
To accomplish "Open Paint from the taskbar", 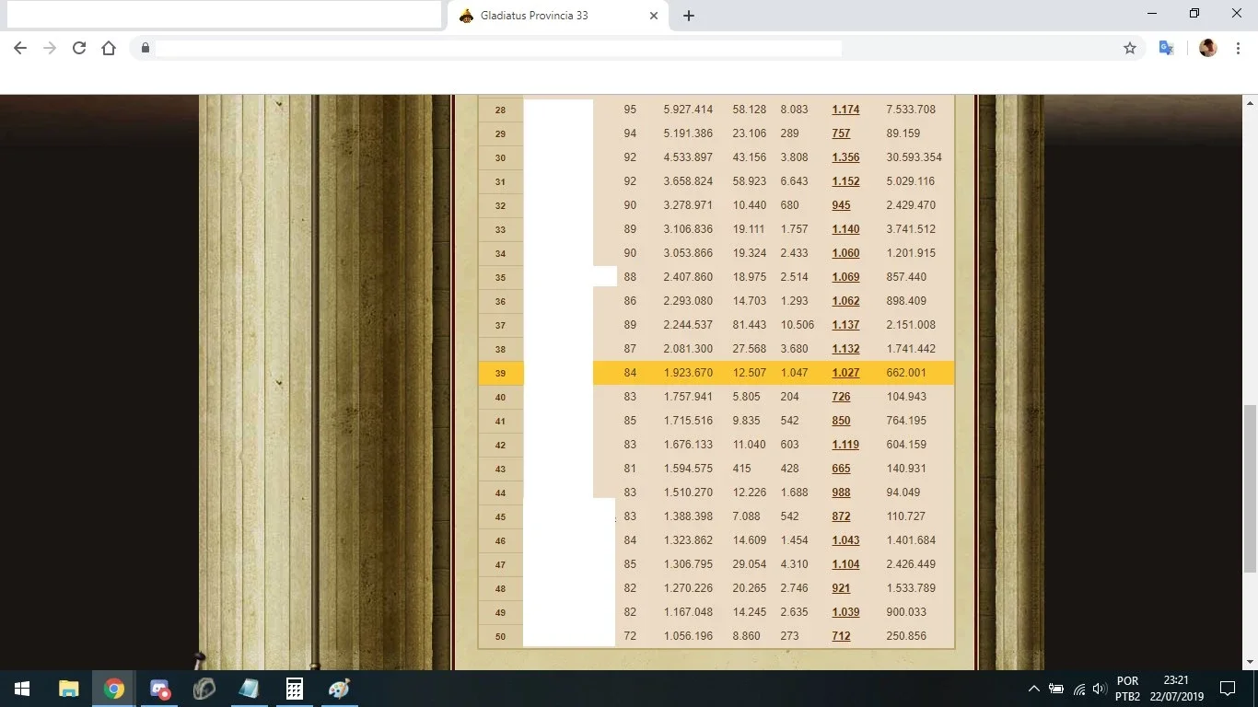I will [x=339, y=689].
